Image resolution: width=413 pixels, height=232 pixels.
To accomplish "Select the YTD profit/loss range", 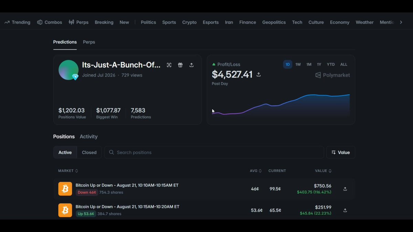I will point(331,64).
